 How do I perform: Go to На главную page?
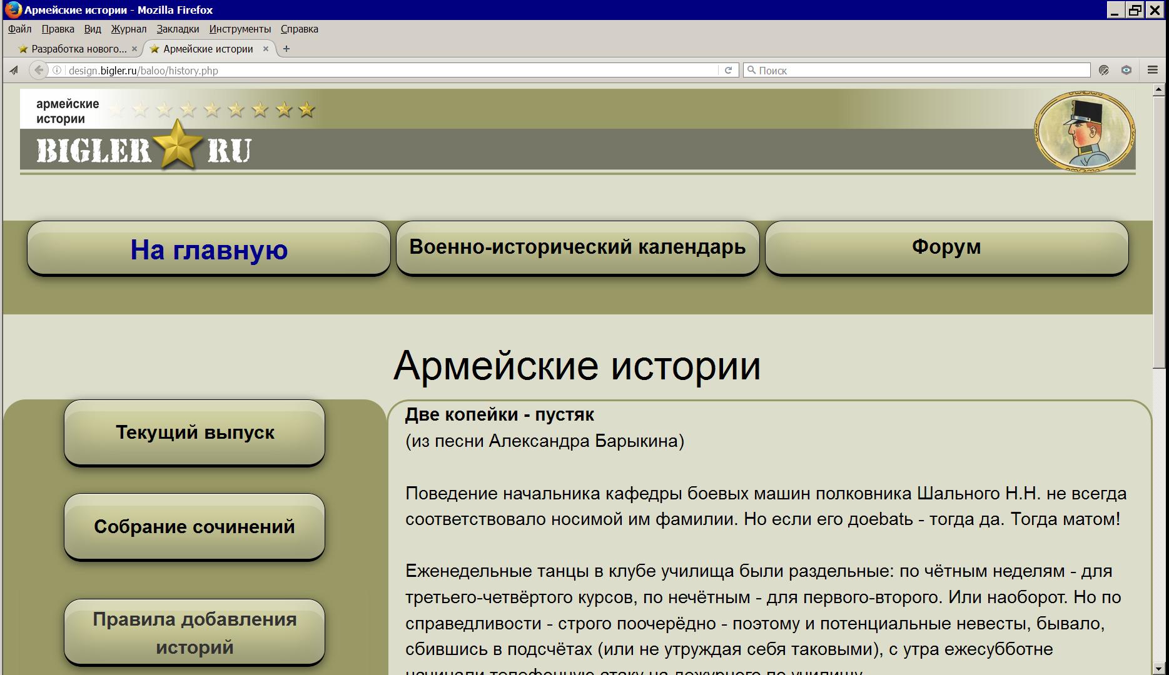[209, 249]
